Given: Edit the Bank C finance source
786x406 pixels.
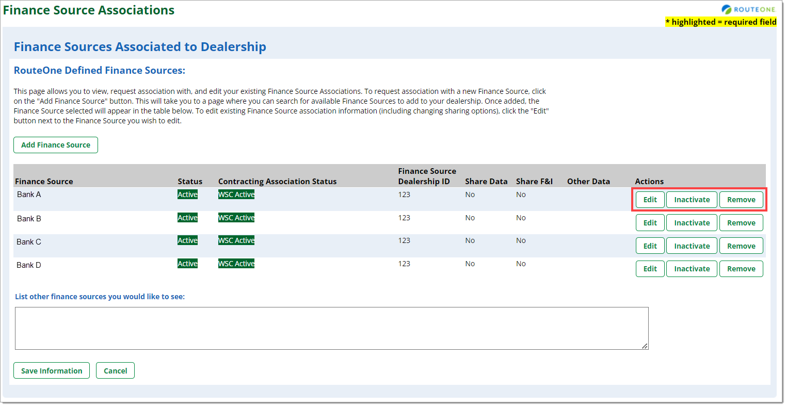Looking at the screenshot, I should pos(650,246).
